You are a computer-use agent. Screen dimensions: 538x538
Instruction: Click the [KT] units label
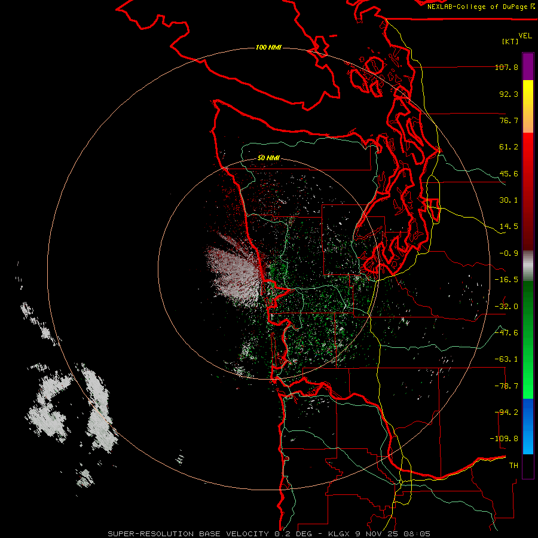pos(511,41)
